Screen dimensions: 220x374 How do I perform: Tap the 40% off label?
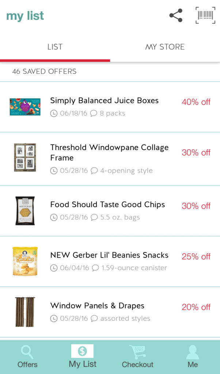pyautogui.click(x=196, y=102)
